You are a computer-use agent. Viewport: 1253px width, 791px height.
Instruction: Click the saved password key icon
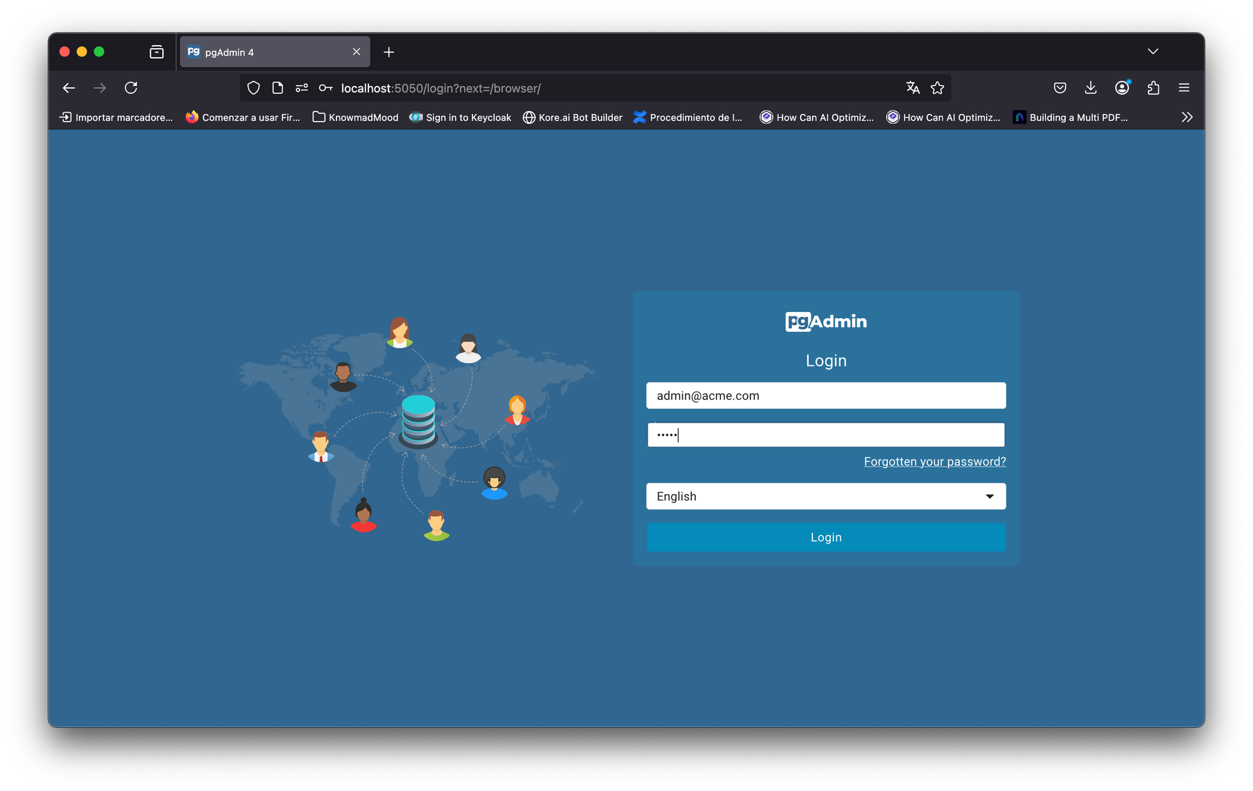coord(325,88)
